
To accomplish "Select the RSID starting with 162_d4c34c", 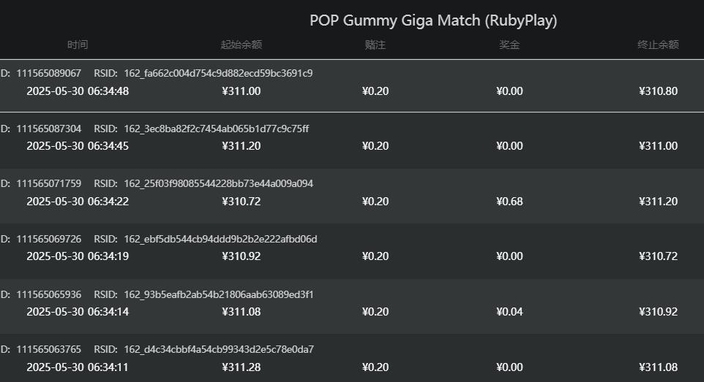I will coord(219,349).
